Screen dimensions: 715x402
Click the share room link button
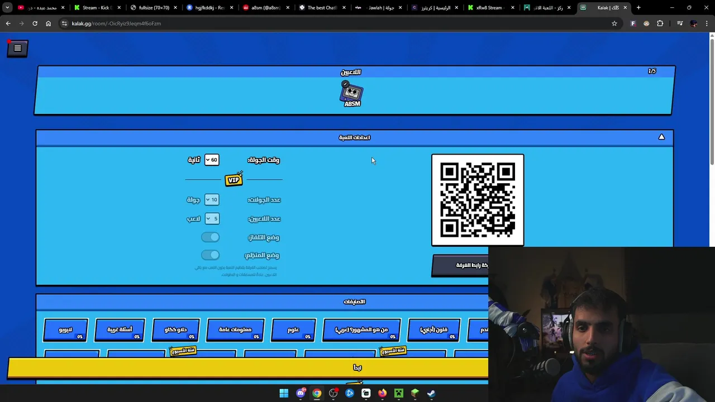(x=460, y=265)
